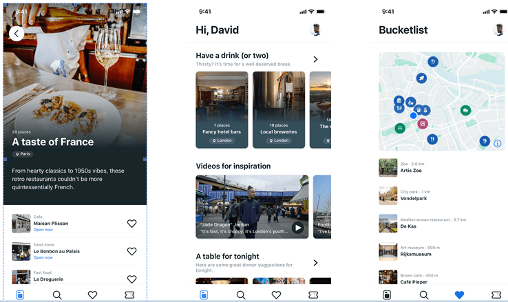Select La Droguerie list entry
Image resolution: width=508 pixels, height=302 pixels.
tap(75, 277)
